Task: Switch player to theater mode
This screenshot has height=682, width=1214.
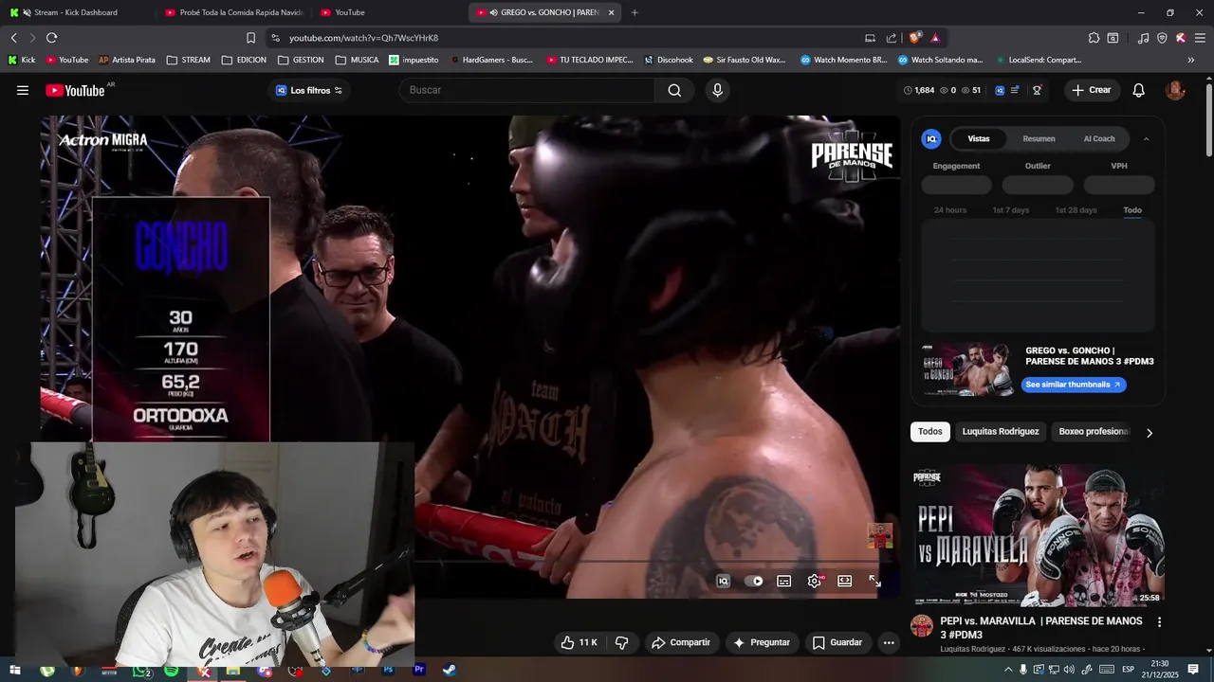Action: [x=845, y=581]
